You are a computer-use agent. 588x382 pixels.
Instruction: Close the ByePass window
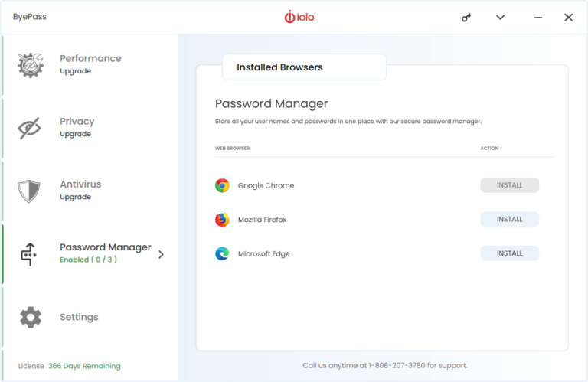click(569, 18)
